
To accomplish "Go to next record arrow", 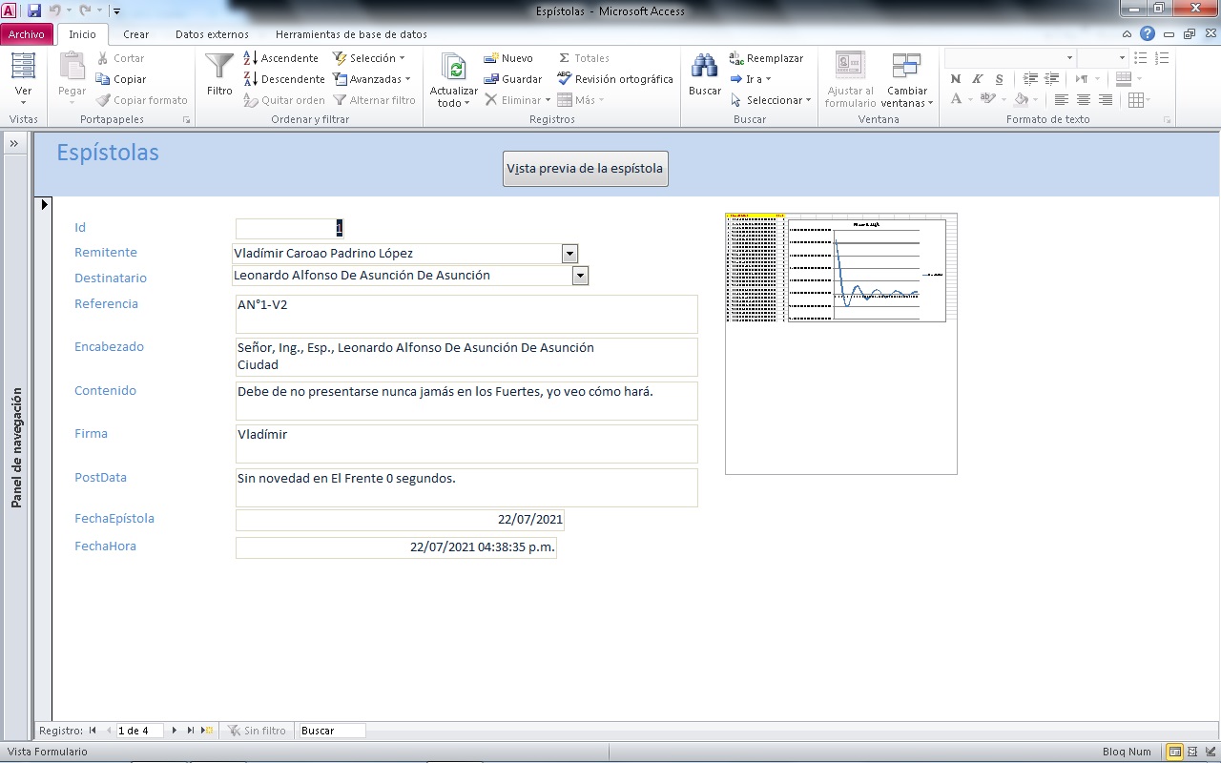I will click(175, 731).
